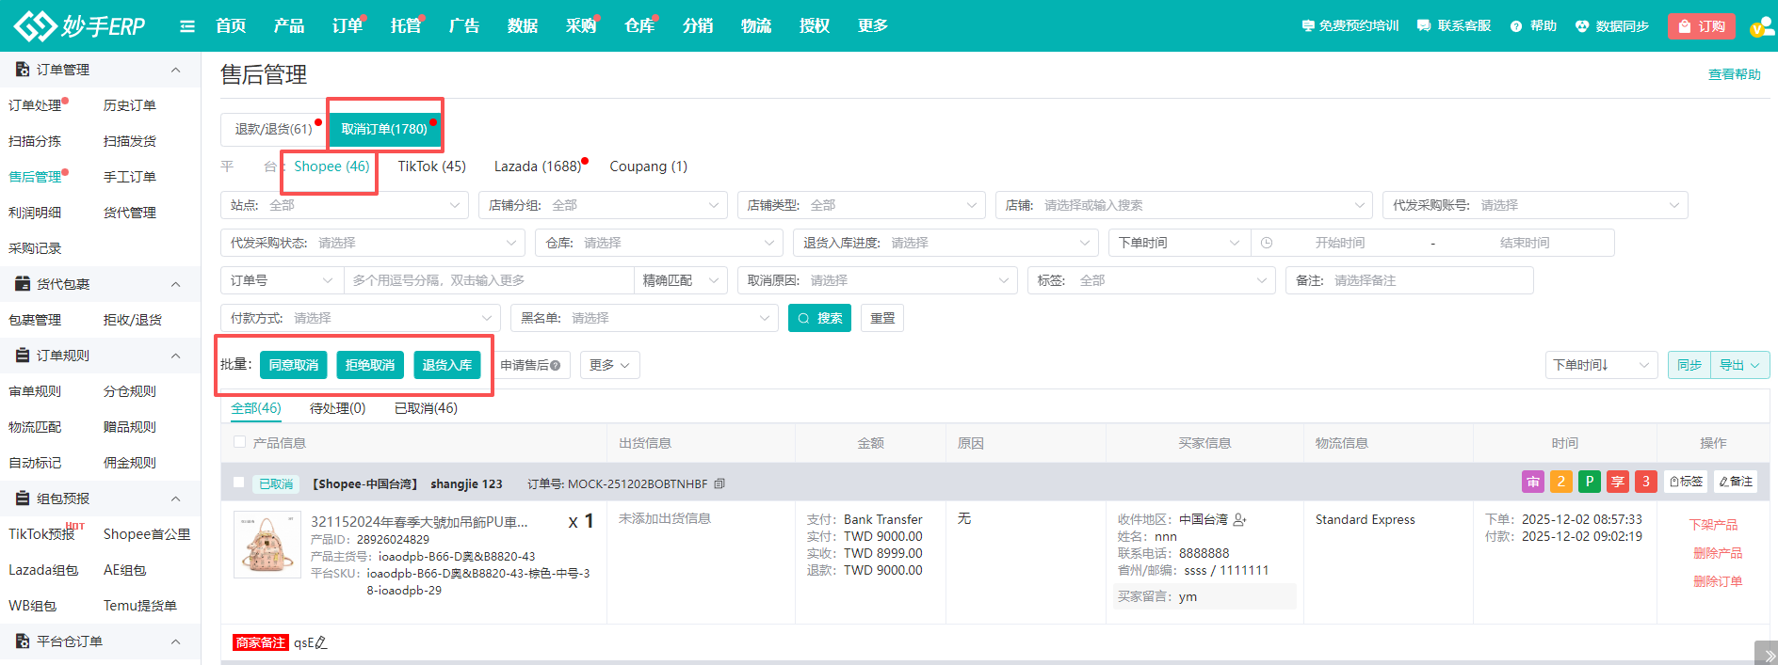Select the 已取消(46) status tab
This screenshot has width=1778, height=665.
point(426,408)
